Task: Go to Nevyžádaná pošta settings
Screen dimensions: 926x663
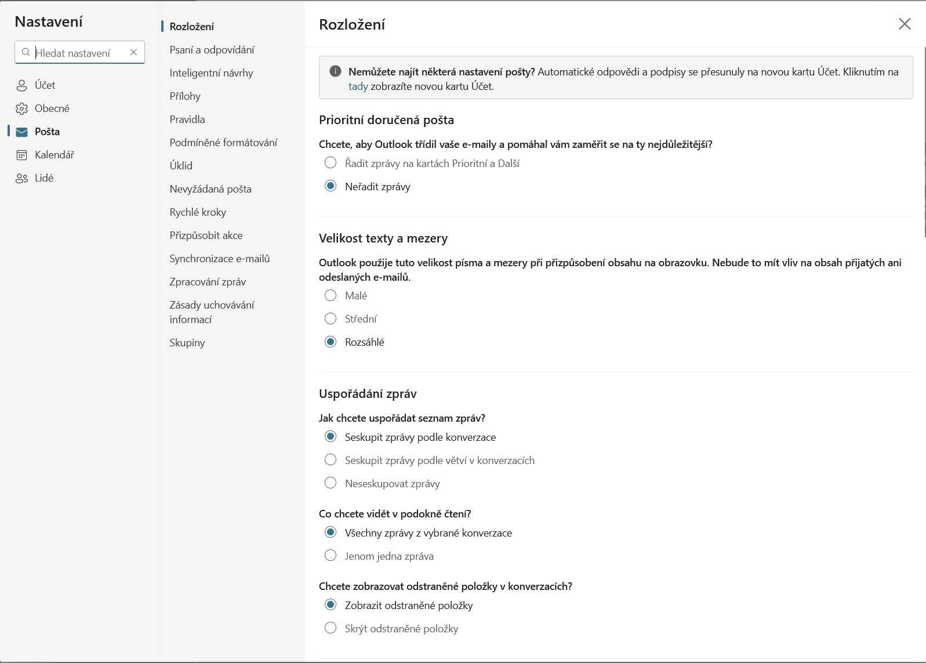Action: (x=210, y=189)
